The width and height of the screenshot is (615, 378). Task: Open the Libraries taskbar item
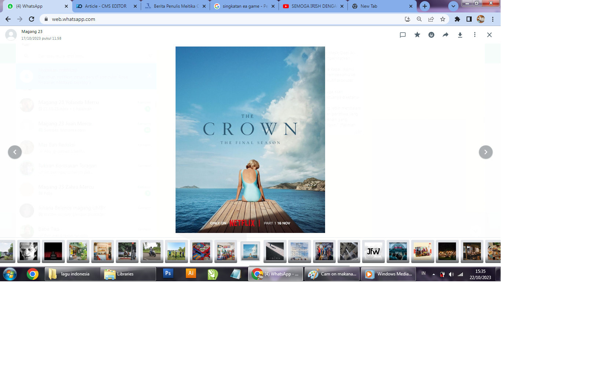pyautogui.click(x=128, y=274)
